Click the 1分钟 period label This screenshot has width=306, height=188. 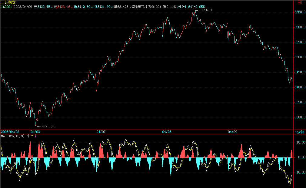[x=299, y=132]
